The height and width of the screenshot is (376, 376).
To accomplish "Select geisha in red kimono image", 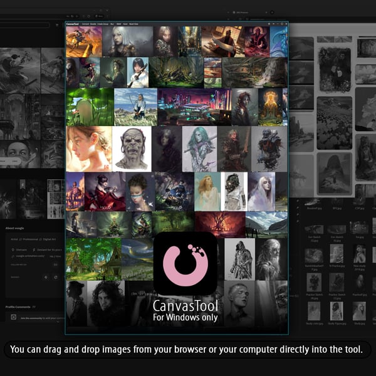I will [x=105, y=192].
